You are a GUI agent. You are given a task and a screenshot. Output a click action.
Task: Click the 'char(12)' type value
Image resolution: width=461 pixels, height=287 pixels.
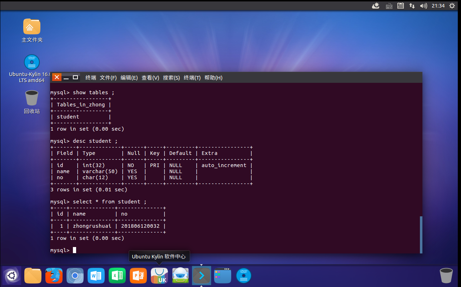[x=95, y=177]
